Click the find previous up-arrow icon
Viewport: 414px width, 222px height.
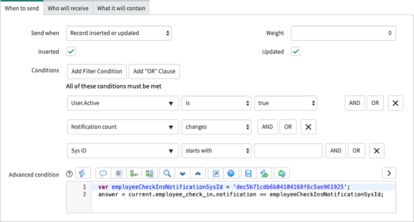198,174
